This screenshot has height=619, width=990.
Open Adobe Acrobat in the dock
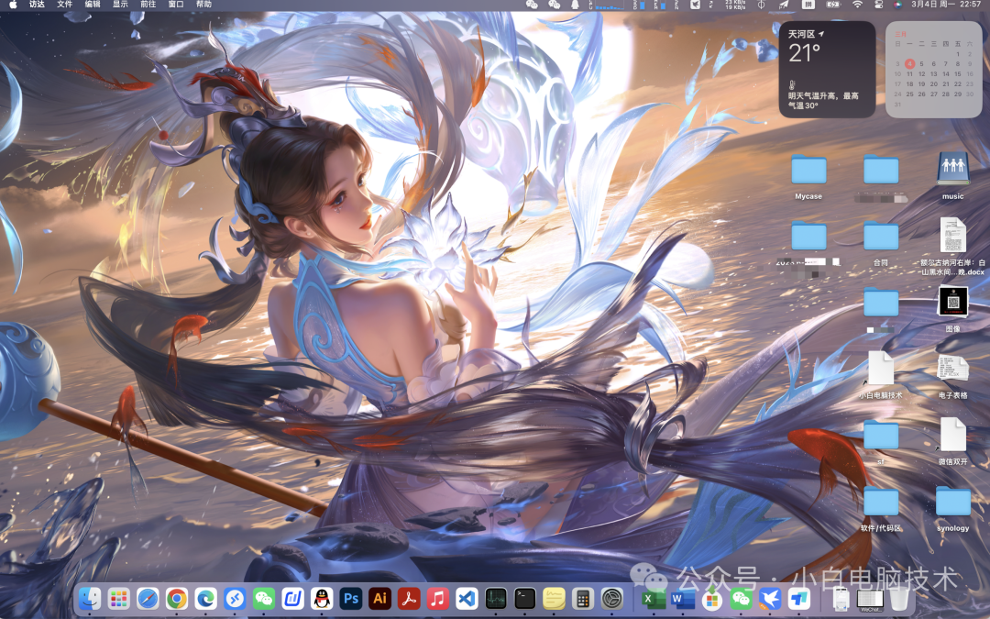pyautogui.click(x=409, y=598)
